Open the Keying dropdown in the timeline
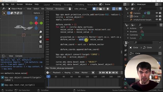The height and width of the screenshot is (92, 163). tap(69, 73)
